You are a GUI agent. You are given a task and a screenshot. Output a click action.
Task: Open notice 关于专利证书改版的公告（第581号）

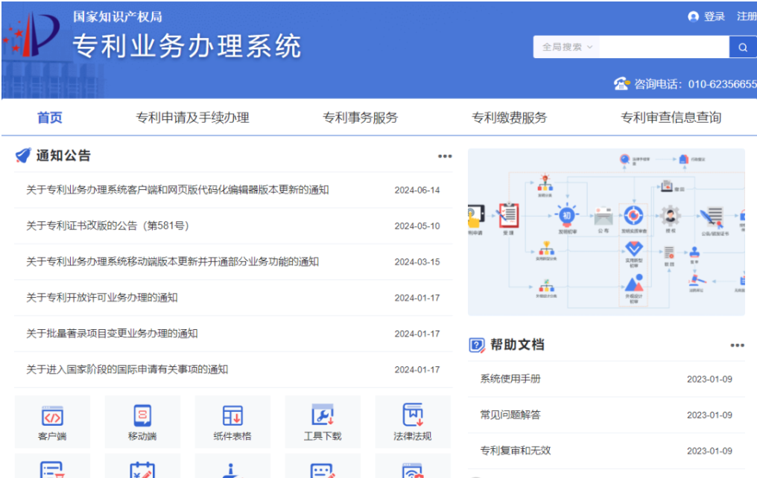point(108,226)
